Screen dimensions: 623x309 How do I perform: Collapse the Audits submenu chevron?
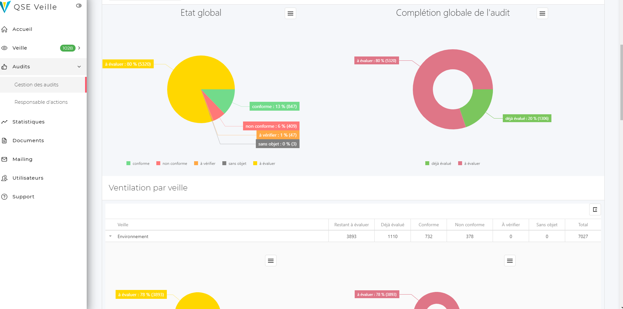click(79, 67)
